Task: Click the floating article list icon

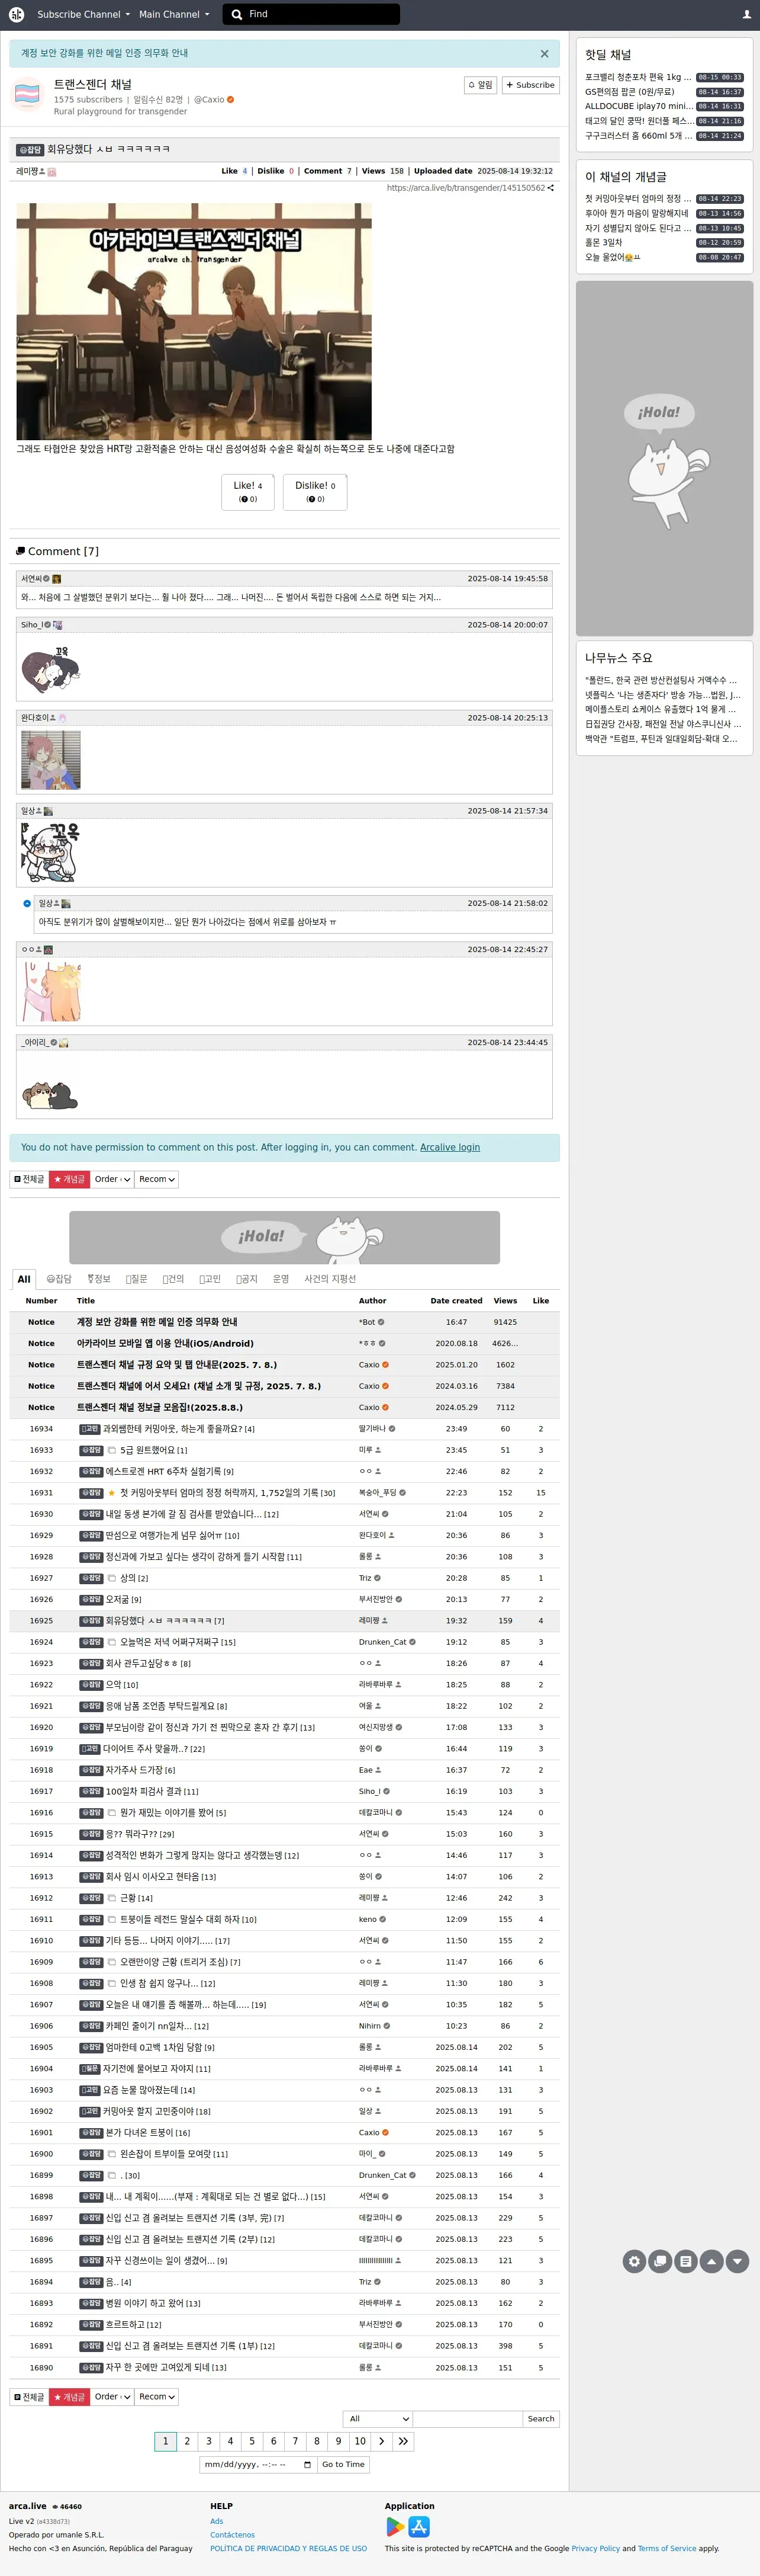Action: (x=685, y=2260)
